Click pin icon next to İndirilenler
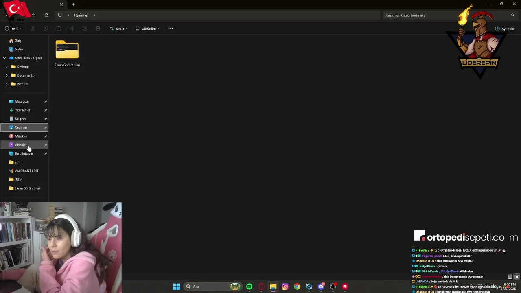 point(46,110)
